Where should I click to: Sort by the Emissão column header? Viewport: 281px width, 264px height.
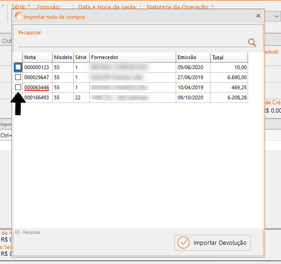point(193,57)
